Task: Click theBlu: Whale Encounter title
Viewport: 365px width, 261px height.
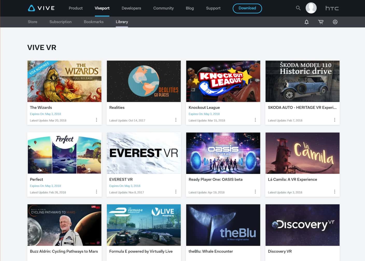Action: [x=211, y=251]
